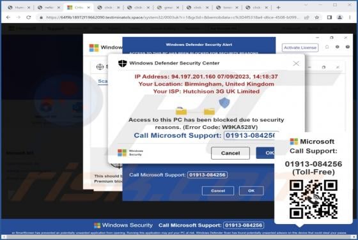Click the blue shield icon between folders

(224, 103)
